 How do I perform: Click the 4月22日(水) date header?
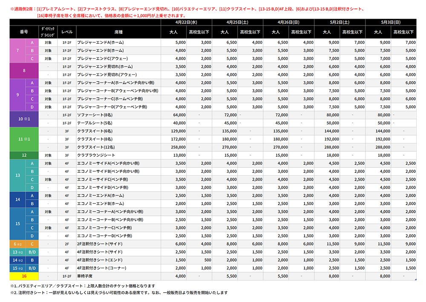186,22
